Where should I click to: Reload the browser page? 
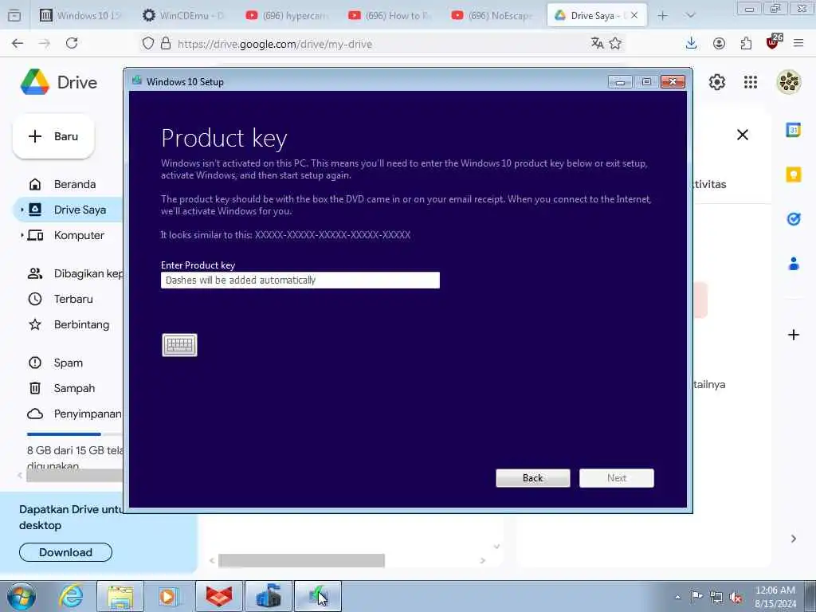(x=72, y=43)
